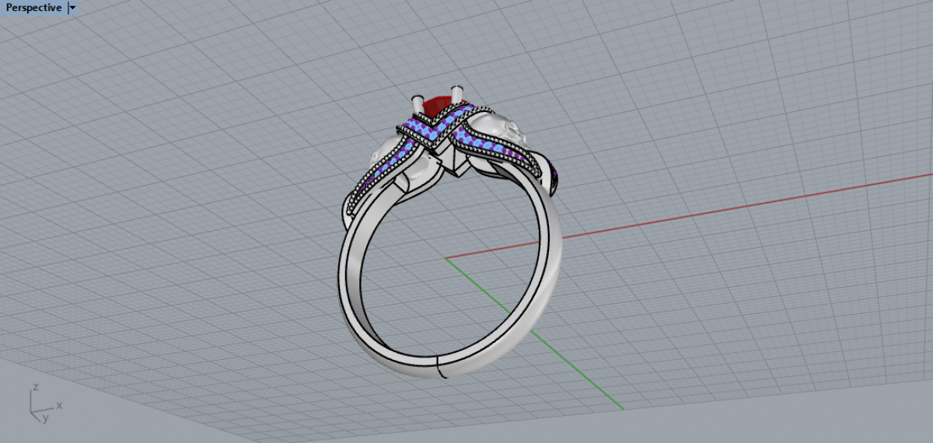Select the skull ornament on ring's right side
This screenshot has width=933, height=443.
(498, 128)
